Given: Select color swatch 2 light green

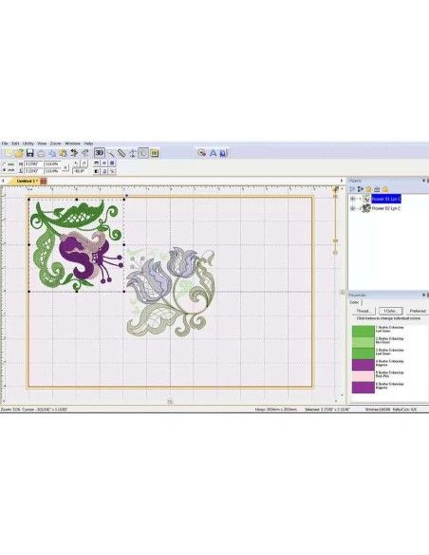Looking at the screenshot, I should click(x=363, y=341).
